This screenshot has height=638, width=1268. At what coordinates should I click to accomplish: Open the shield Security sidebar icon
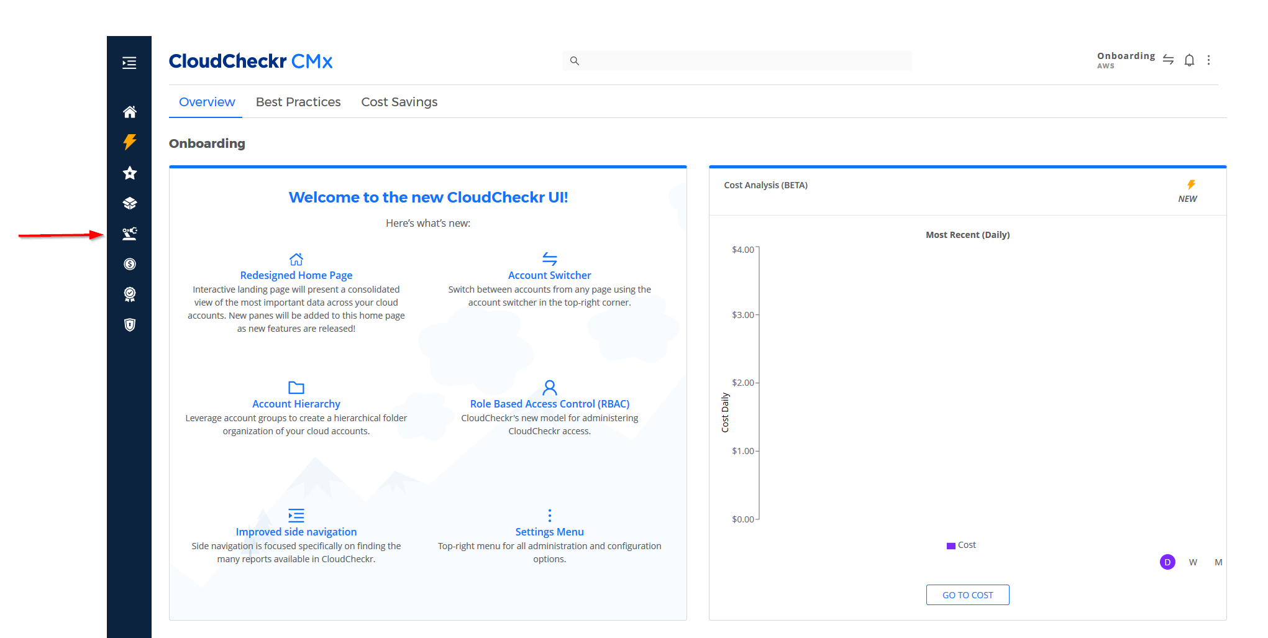(129, 325)
